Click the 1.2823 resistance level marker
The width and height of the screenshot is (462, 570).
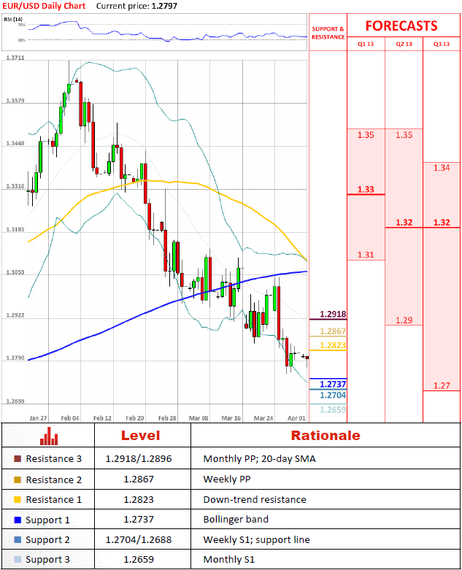coord(333,345)
